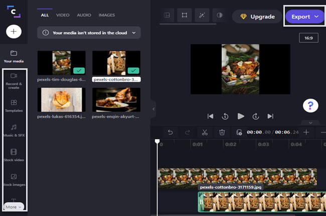Split the clip with the scissors tool
The height and width of the screenshot is (216, 326).
(205, 132)
